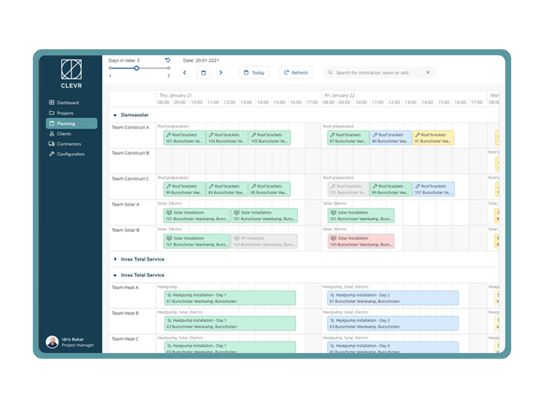Open the Roof brackets 103 Bunschoter card
The image size is (544, 408).
click(227, 138)
